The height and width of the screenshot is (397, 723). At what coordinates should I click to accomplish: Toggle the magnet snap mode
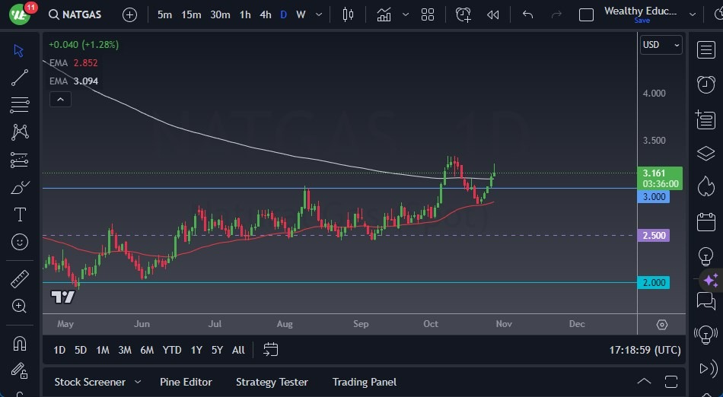point(20,343)
